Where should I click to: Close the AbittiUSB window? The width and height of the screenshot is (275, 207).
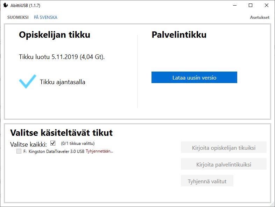point(267,5)
